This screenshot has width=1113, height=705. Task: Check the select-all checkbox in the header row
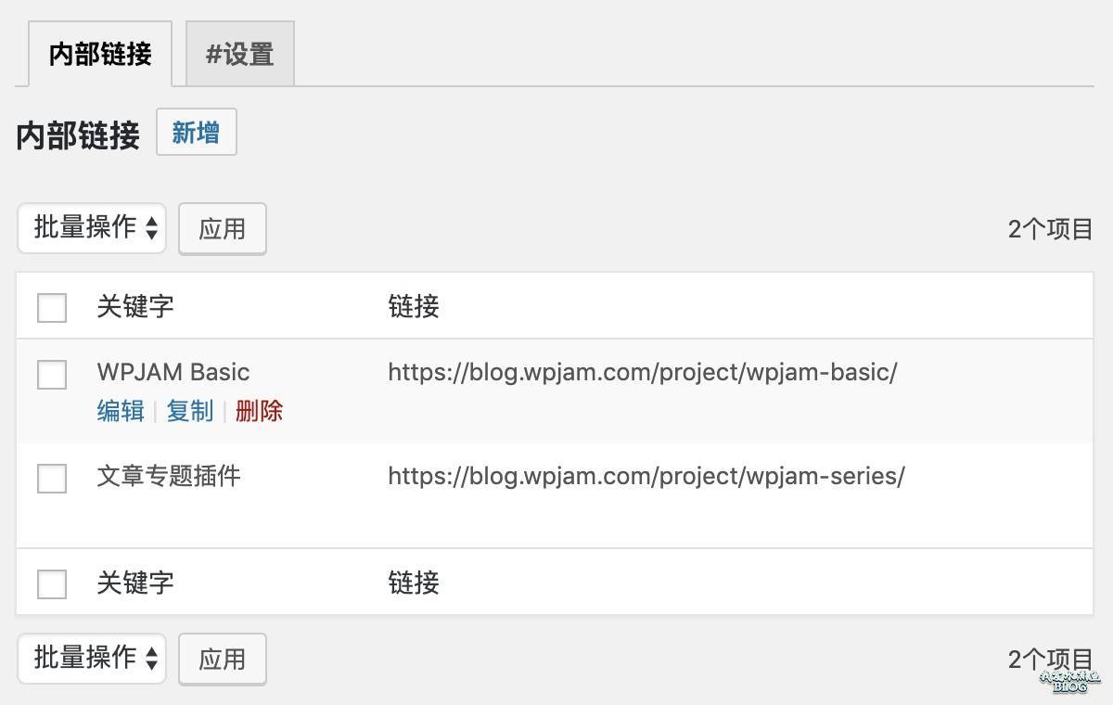pyautogui.click(x=51, y=307)
